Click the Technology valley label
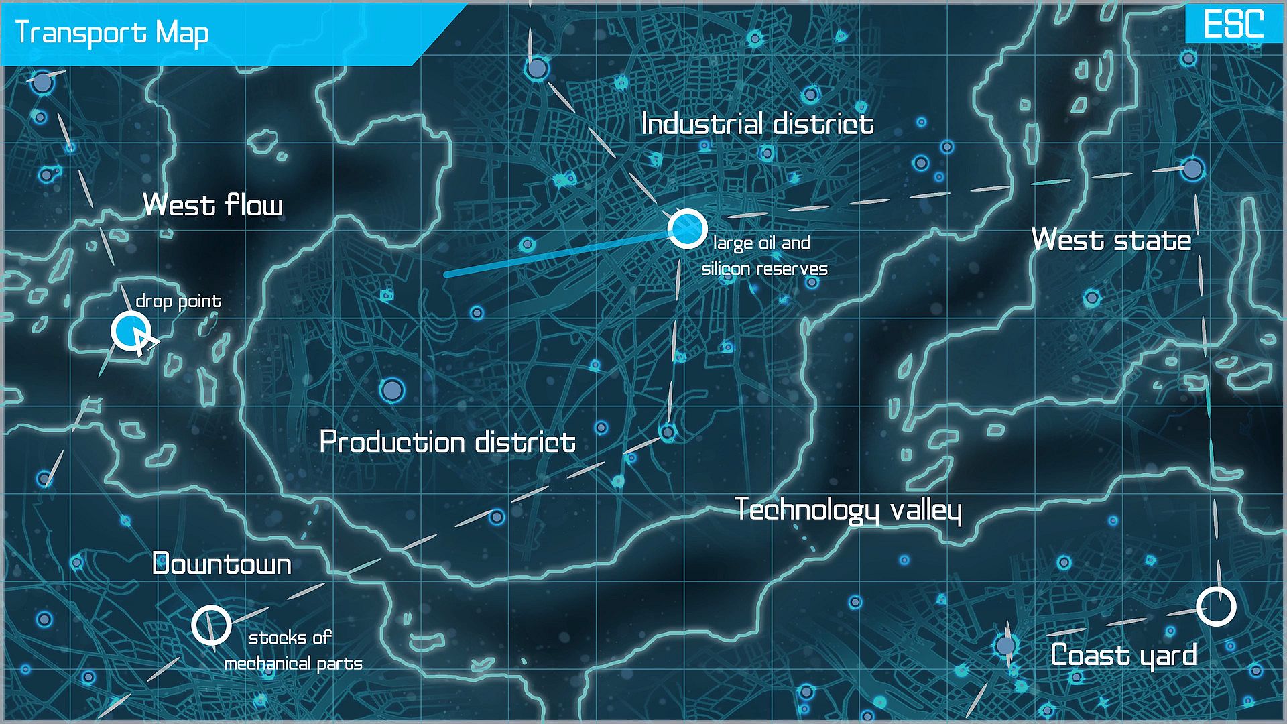 click(x=848, y=509)
